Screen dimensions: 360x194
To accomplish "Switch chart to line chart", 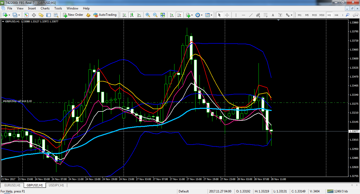I will pyautogui.click(x=139, y=15).
